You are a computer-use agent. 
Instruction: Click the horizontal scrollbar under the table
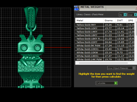(x=103, y=63)
